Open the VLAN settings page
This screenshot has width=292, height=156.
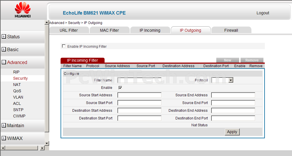pos(18,97)
